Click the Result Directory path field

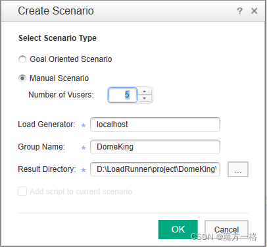[155, 169]
